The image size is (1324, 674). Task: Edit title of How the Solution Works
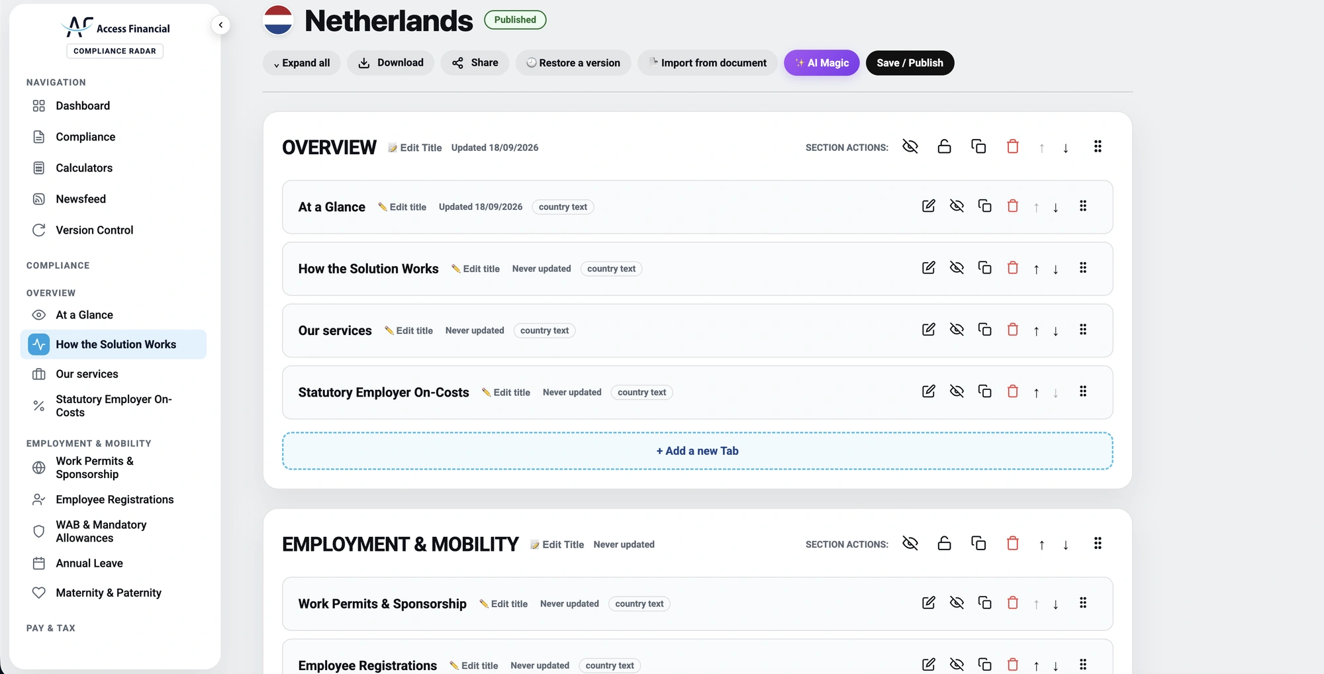pos(476,269)
